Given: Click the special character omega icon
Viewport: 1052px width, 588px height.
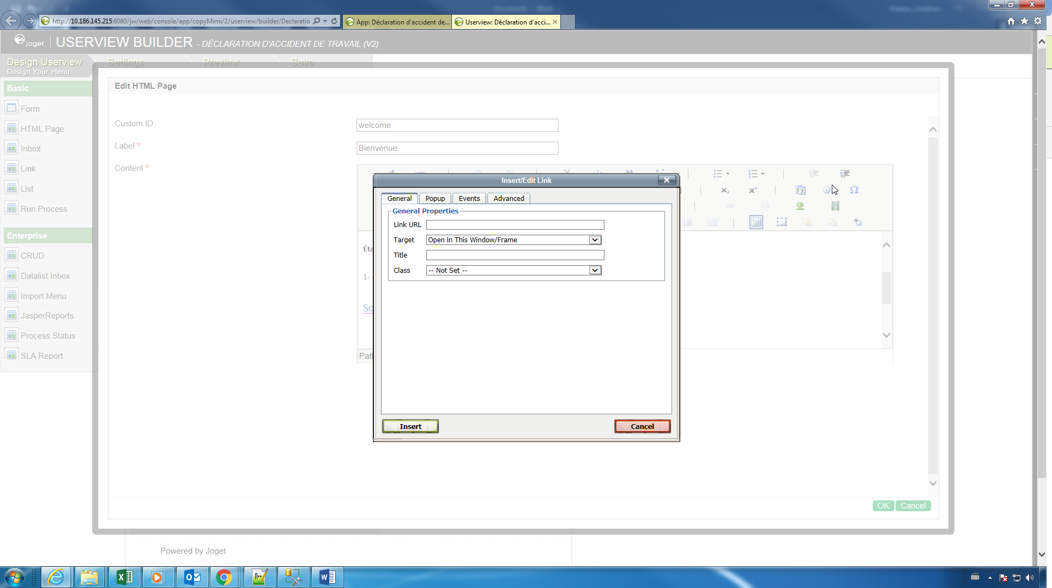Looking at the screenshot, I should click(x=854, y=190).
